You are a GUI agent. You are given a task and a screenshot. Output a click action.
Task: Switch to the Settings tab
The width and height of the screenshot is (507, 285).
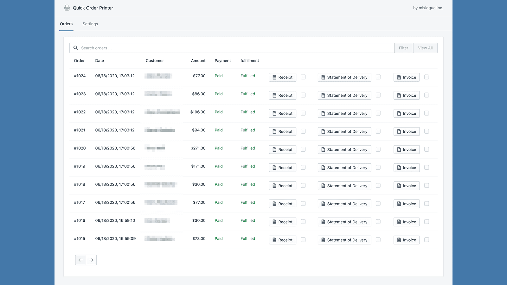(90, 24)
